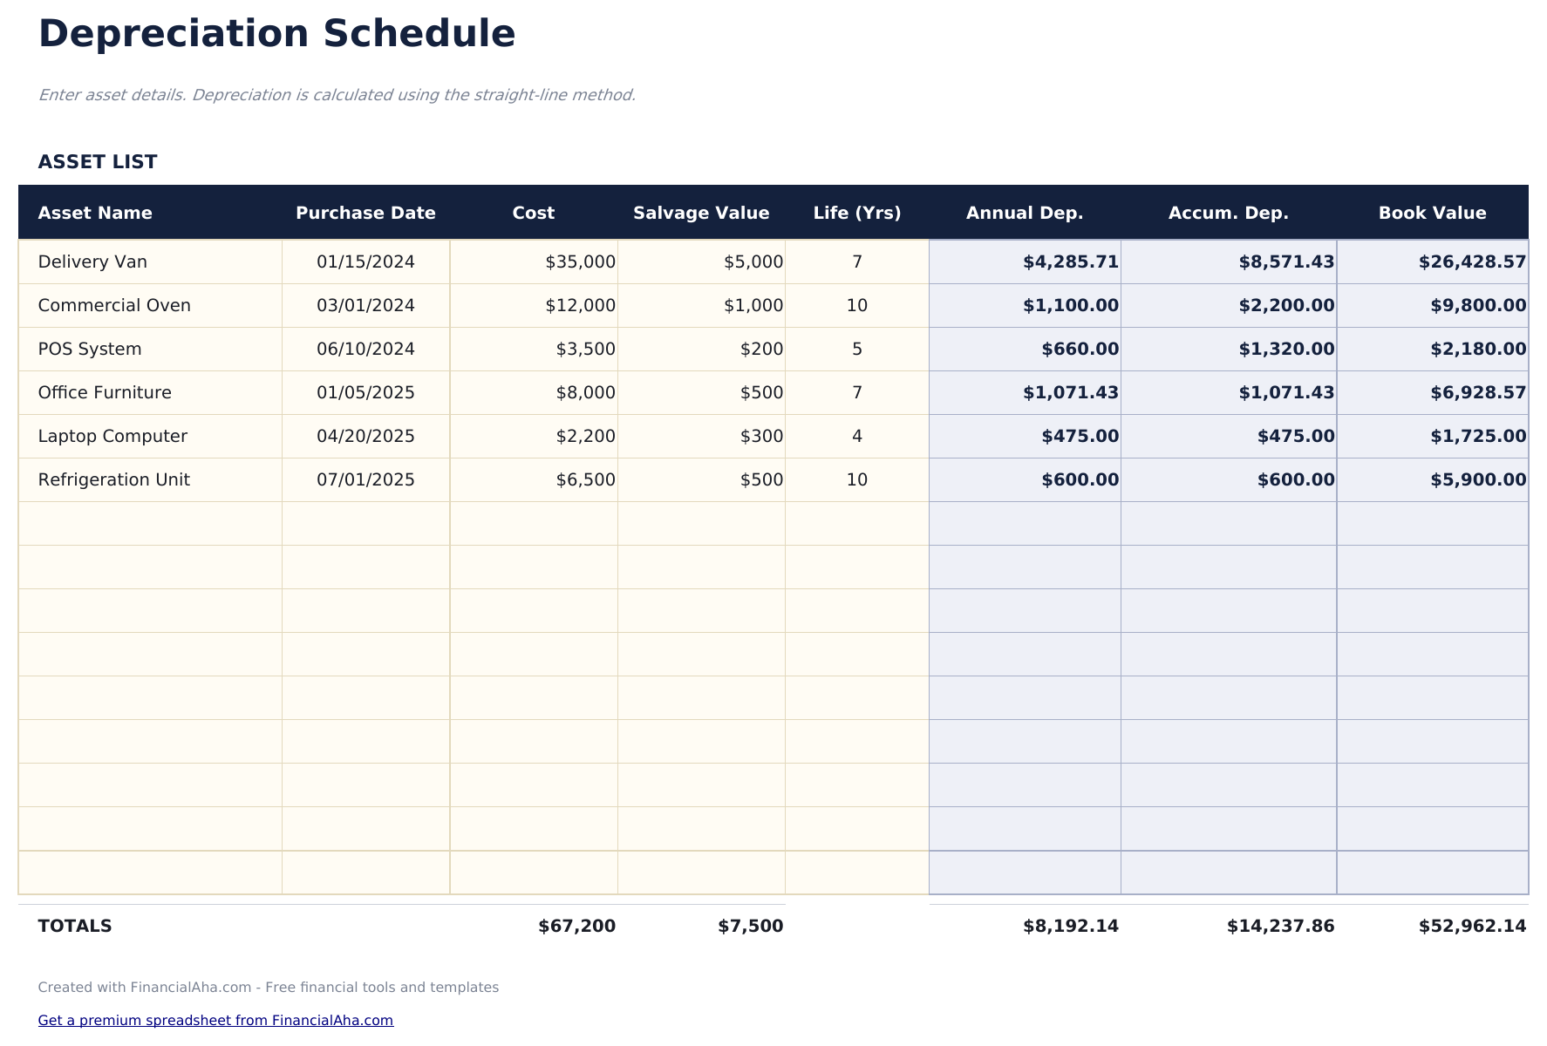The image size is (1547, 1046).
Task: Select the Commercial Oven purchase date cell
Action: 365,305
